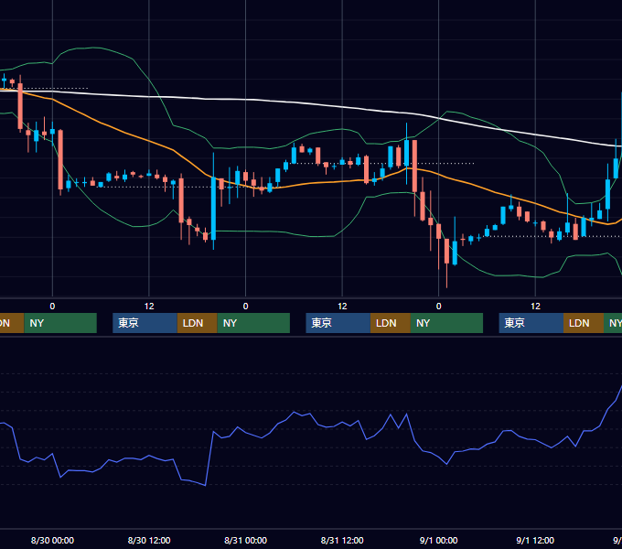Click the 8/30 00:00 date label

tap(52, 540)
